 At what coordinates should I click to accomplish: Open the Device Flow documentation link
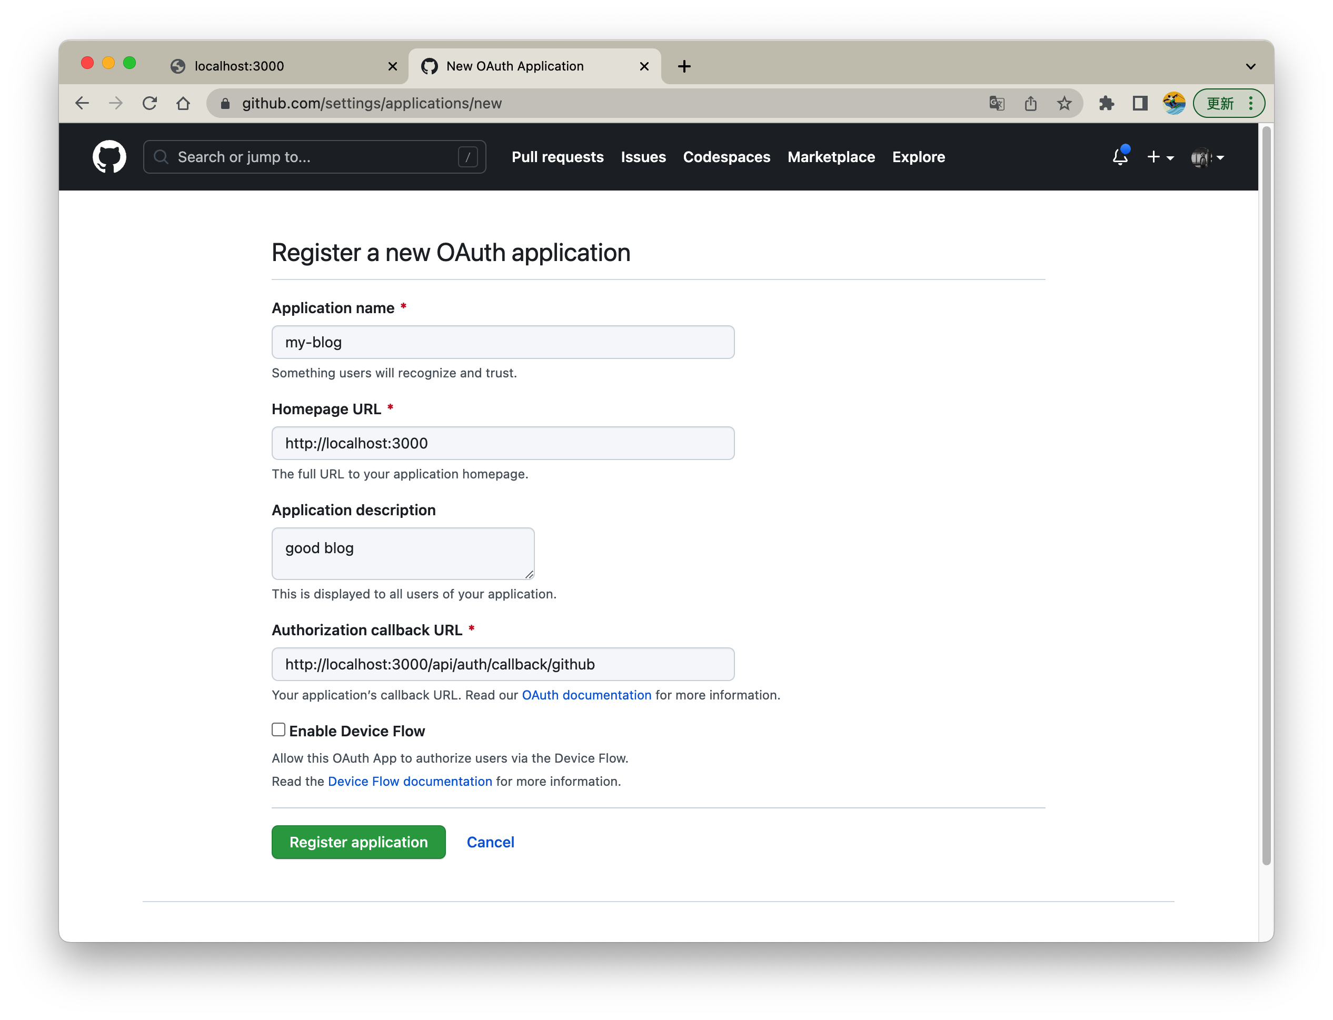tap(410, 782)
